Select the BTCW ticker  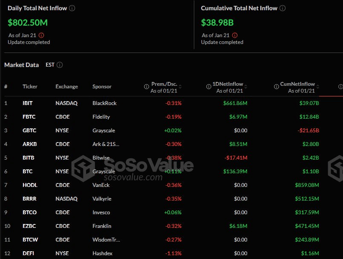tap(30, 240)
